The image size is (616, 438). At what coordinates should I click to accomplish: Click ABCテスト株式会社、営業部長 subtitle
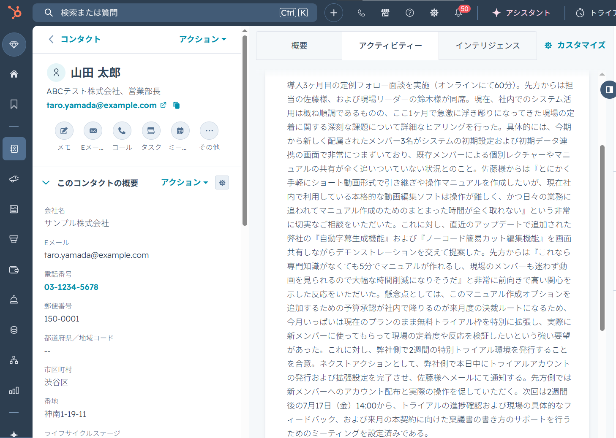(x=104, y=91)
